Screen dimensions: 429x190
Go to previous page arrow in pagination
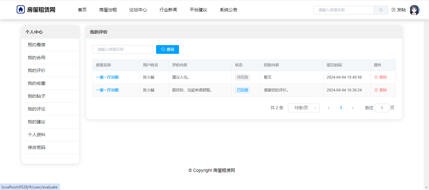click(x=329, y=108)
